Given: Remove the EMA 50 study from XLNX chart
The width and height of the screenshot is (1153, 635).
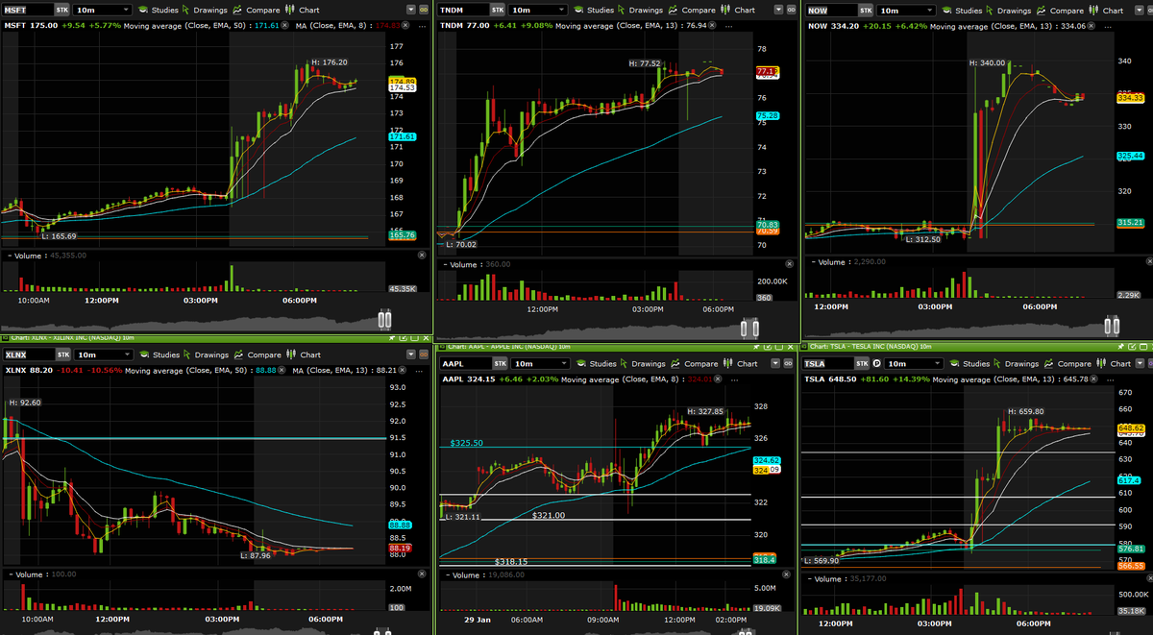Looking at the screenshot, I should click(x=282, y=370).
